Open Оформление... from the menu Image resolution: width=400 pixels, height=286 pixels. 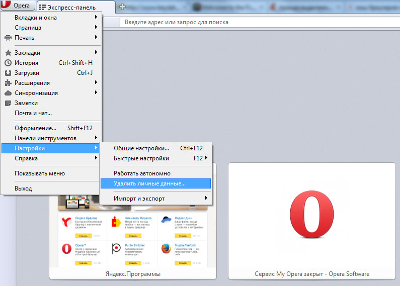tap(51, 128)
